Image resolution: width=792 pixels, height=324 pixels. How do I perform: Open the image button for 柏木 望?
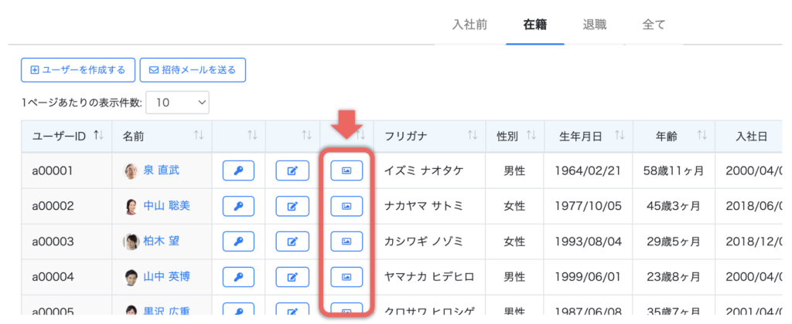(346, 241)
